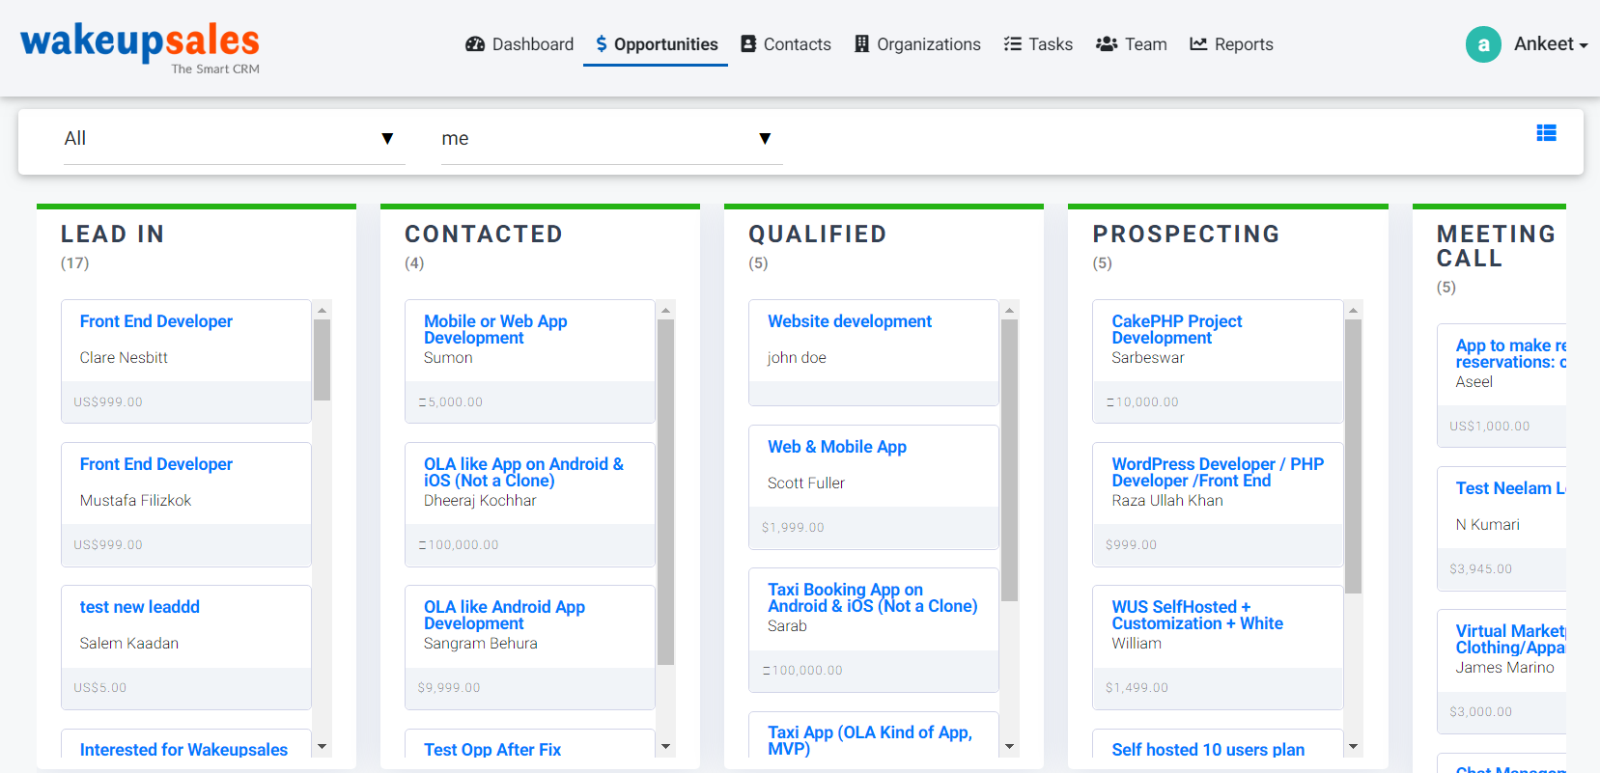Click the wakeupsales logo
This screenshot has height=773, width=1600.
(x=140, y=47)
